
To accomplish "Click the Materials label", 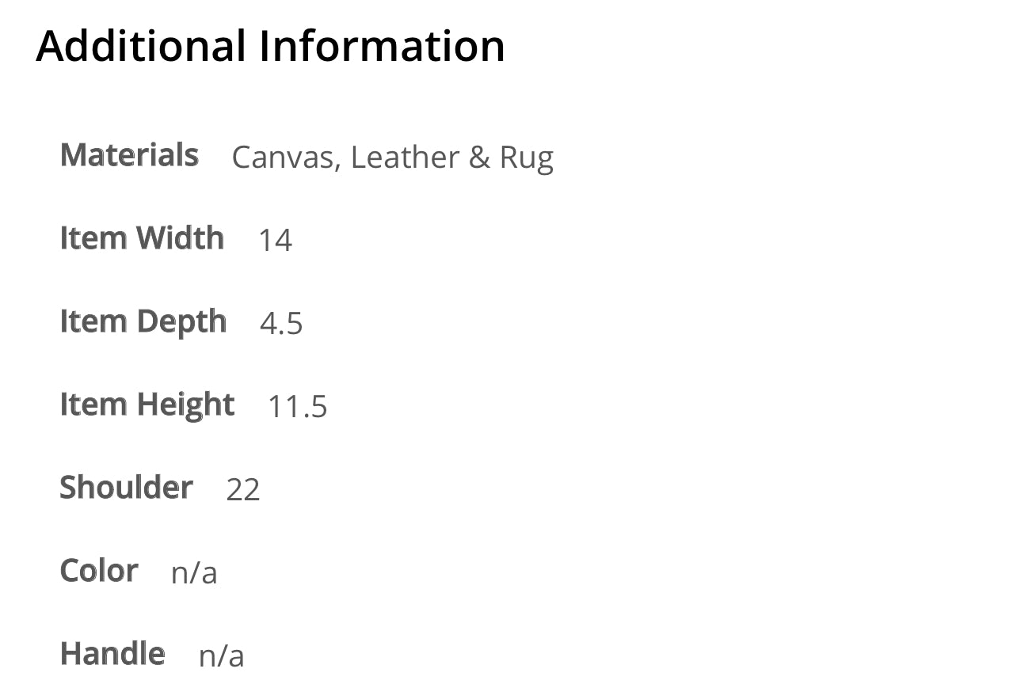I will click(x=129, y=155).
